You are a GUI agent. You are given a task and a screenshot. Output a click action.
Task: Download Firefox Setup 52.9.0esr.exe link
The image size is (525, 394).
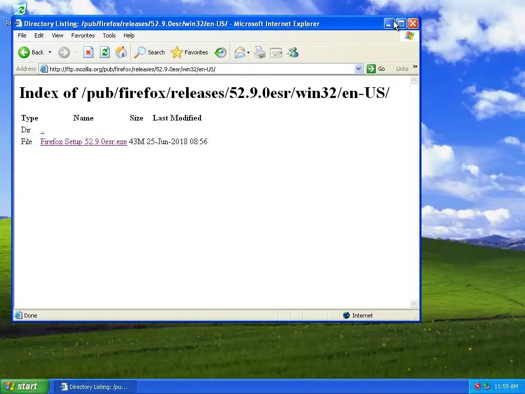[84, 142]
